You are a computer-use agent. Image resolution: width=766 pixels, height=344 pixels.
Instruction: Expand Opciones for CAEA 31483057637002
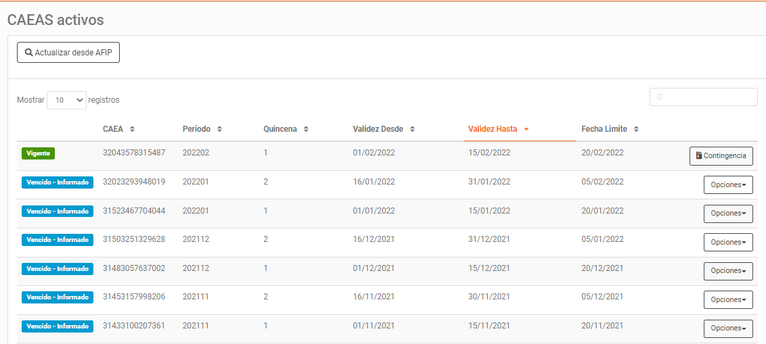(728, 271)
